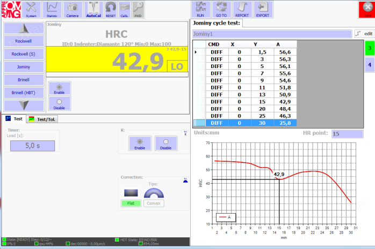Start AutoCal indenter calibration
Viewport: 375px width, 249px height.
(x=93, y=8)
